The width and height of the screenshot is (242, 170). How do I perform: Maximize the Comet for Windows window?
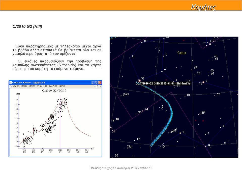click(97, 83)
